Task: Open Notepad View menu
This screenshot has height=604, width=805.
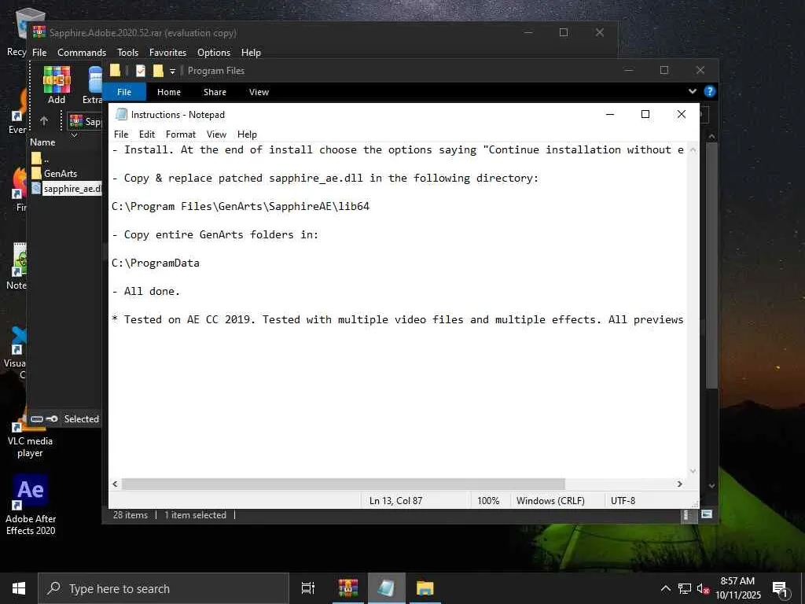Action: [x=217, y=134]
